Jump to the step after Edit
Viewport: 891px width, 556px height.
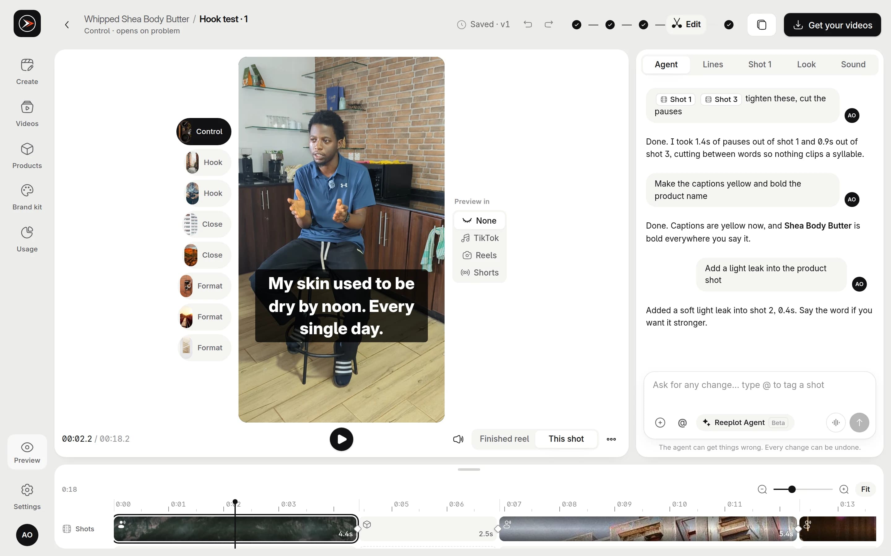[x=729, y=25]
